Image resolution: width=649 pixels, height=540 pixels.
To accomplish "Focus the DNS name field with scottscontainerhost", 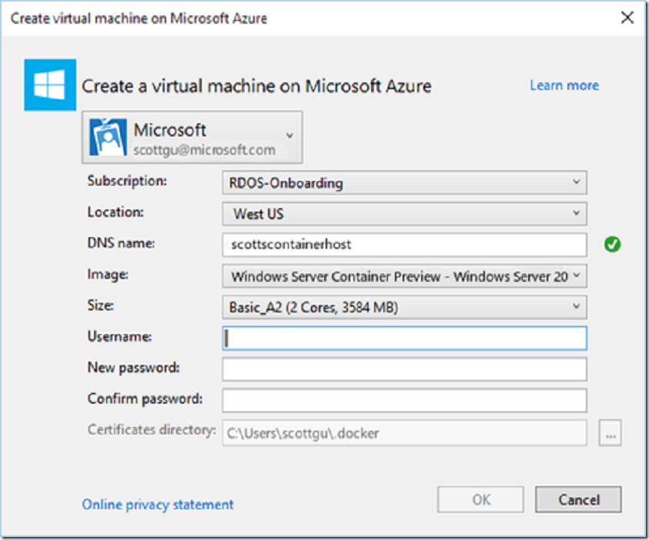I will point(404,245).
